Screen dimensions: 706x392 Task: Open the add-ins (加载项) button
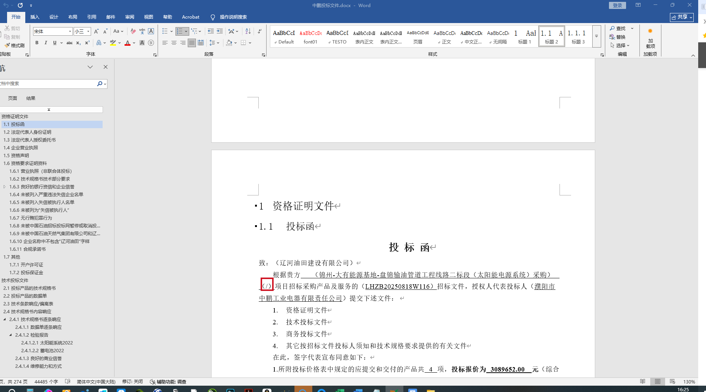coord(650,39)
